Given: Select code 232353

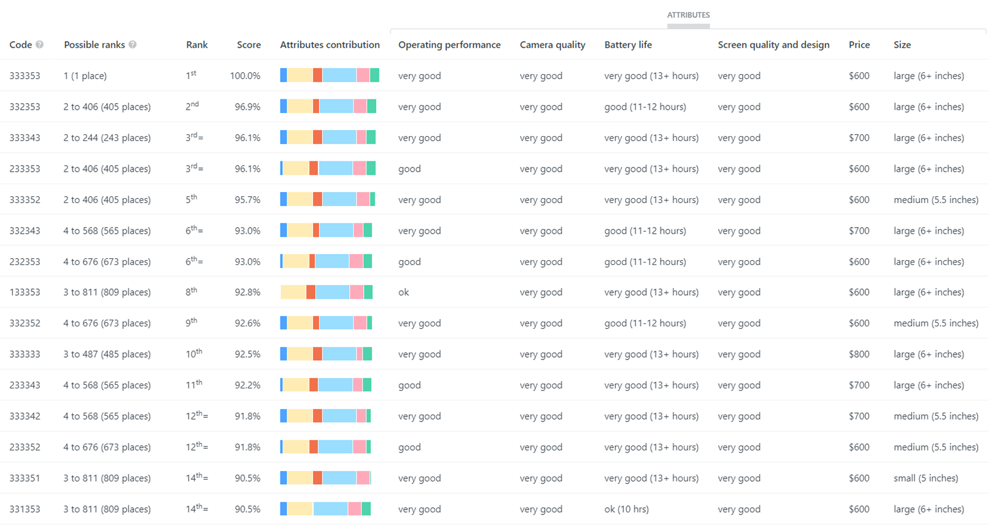Looking at the screenshot, I should (x=25, y=262).
